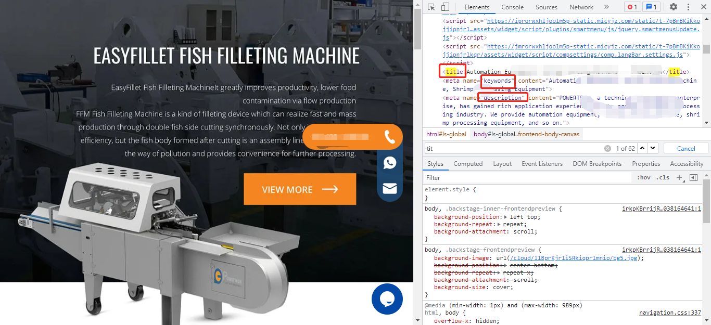
Task: Toggle the :hov element state panel
Action: (644, 177)
